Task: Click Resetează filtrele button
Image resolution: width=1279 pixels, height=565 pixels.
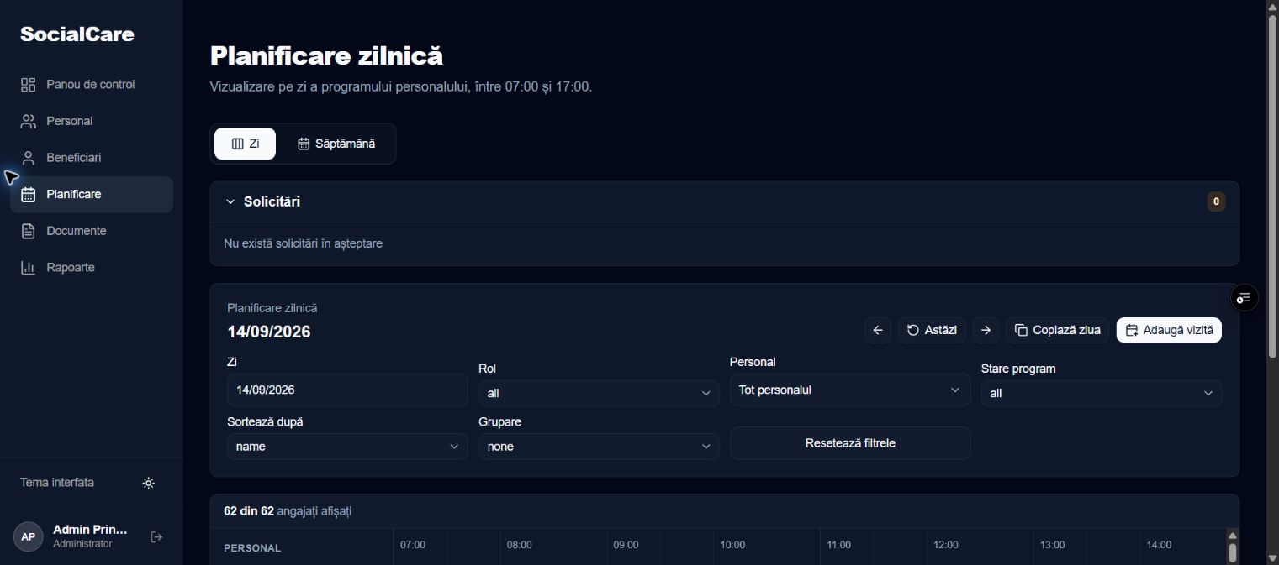Action: click(850, 443)
